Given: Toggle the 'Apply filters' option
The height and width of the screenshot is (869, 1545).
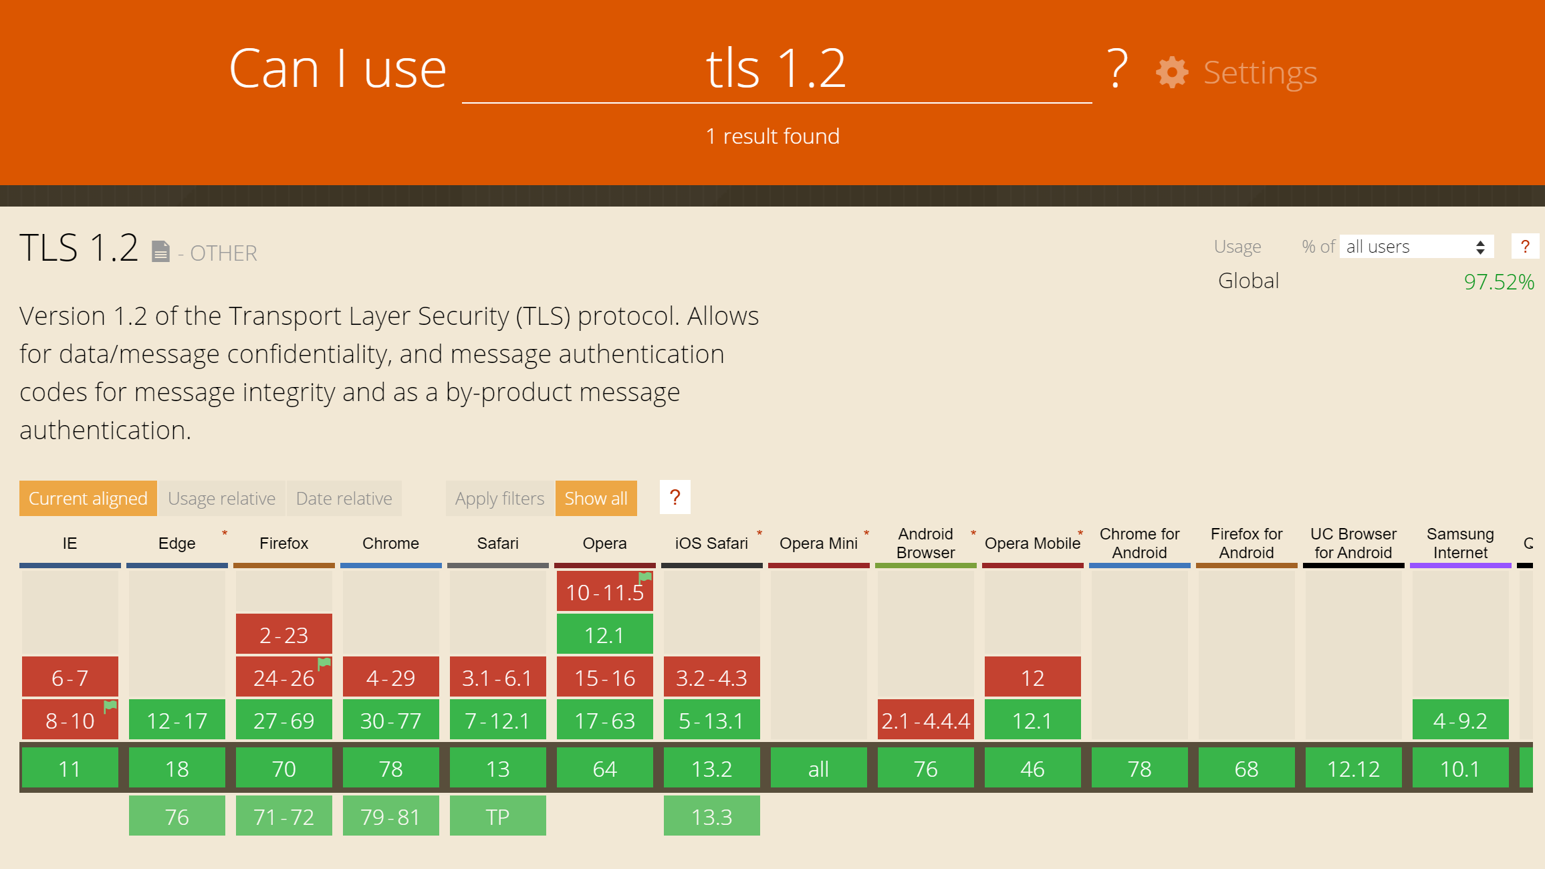Looking at the screenshot, I should 499,497.
